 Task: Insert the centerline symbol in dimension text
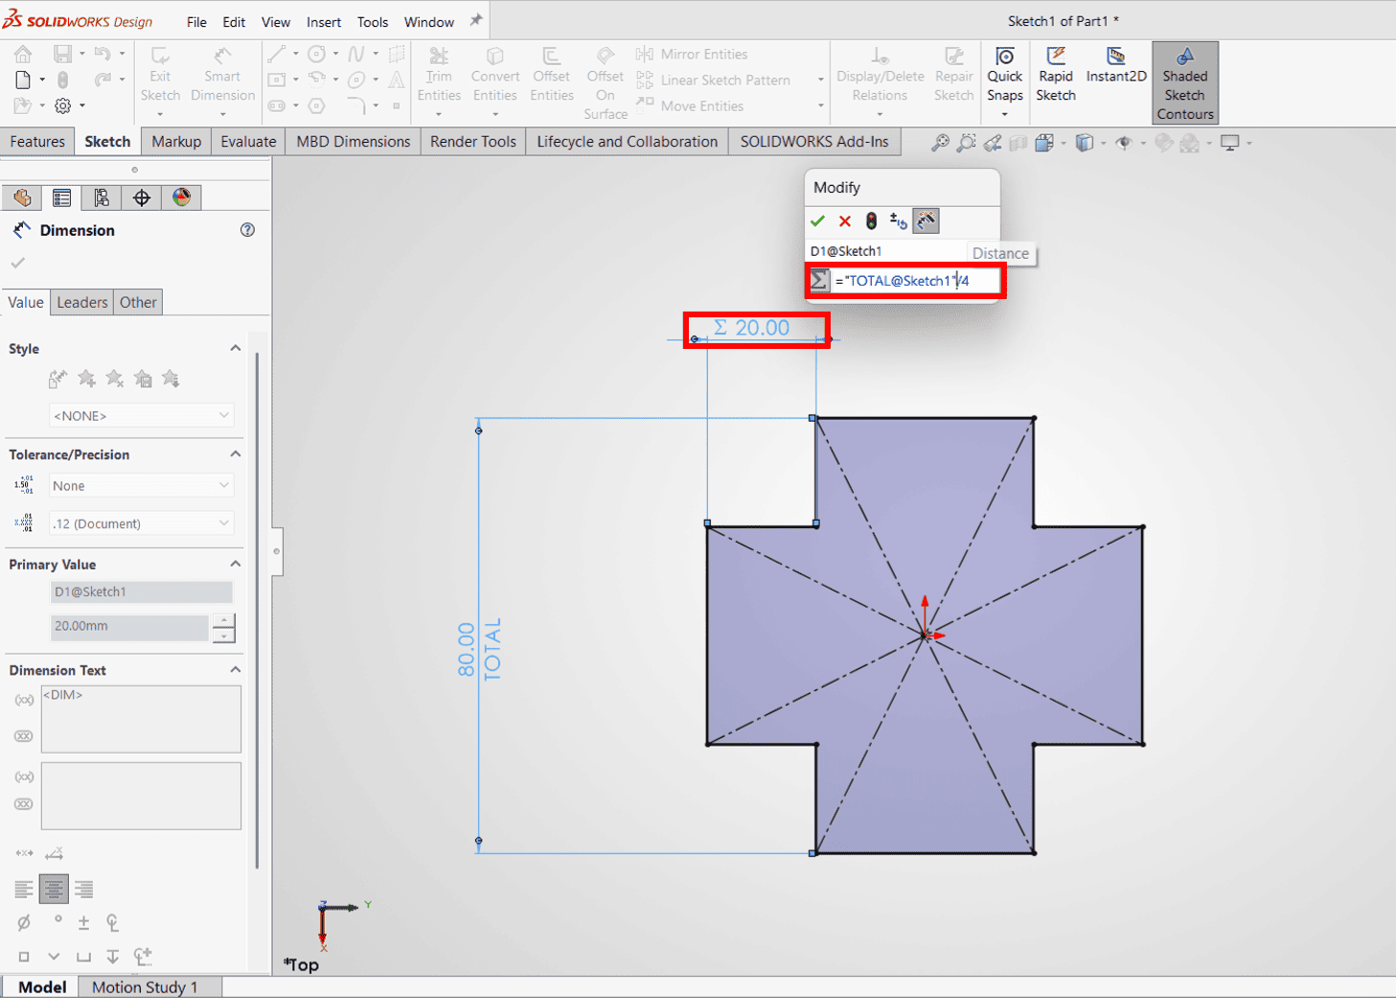tap(113, 922)
